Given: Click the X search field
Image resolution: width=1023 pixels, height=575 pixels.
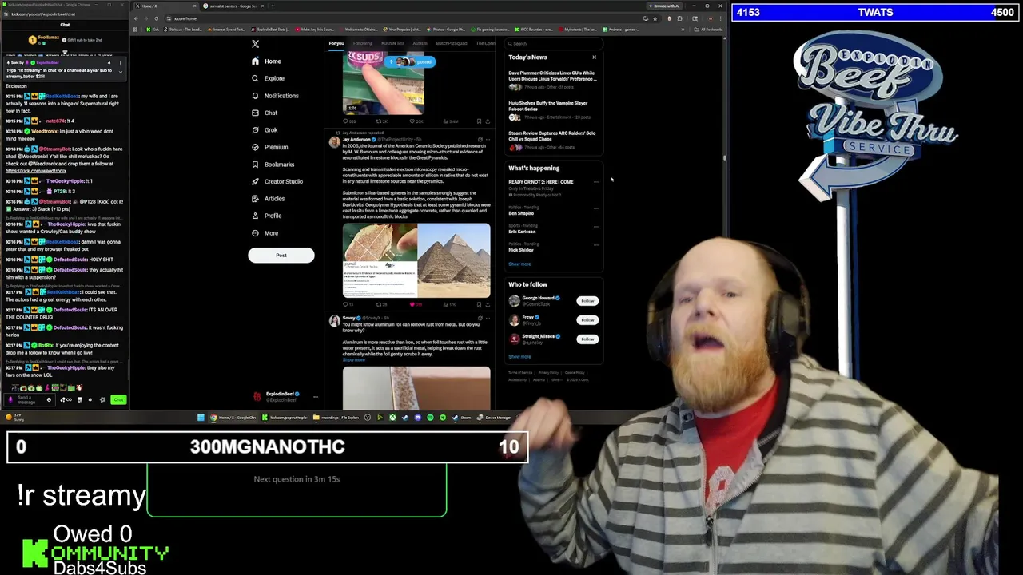Looking at the screenshot, I should [x=554, y=43].
